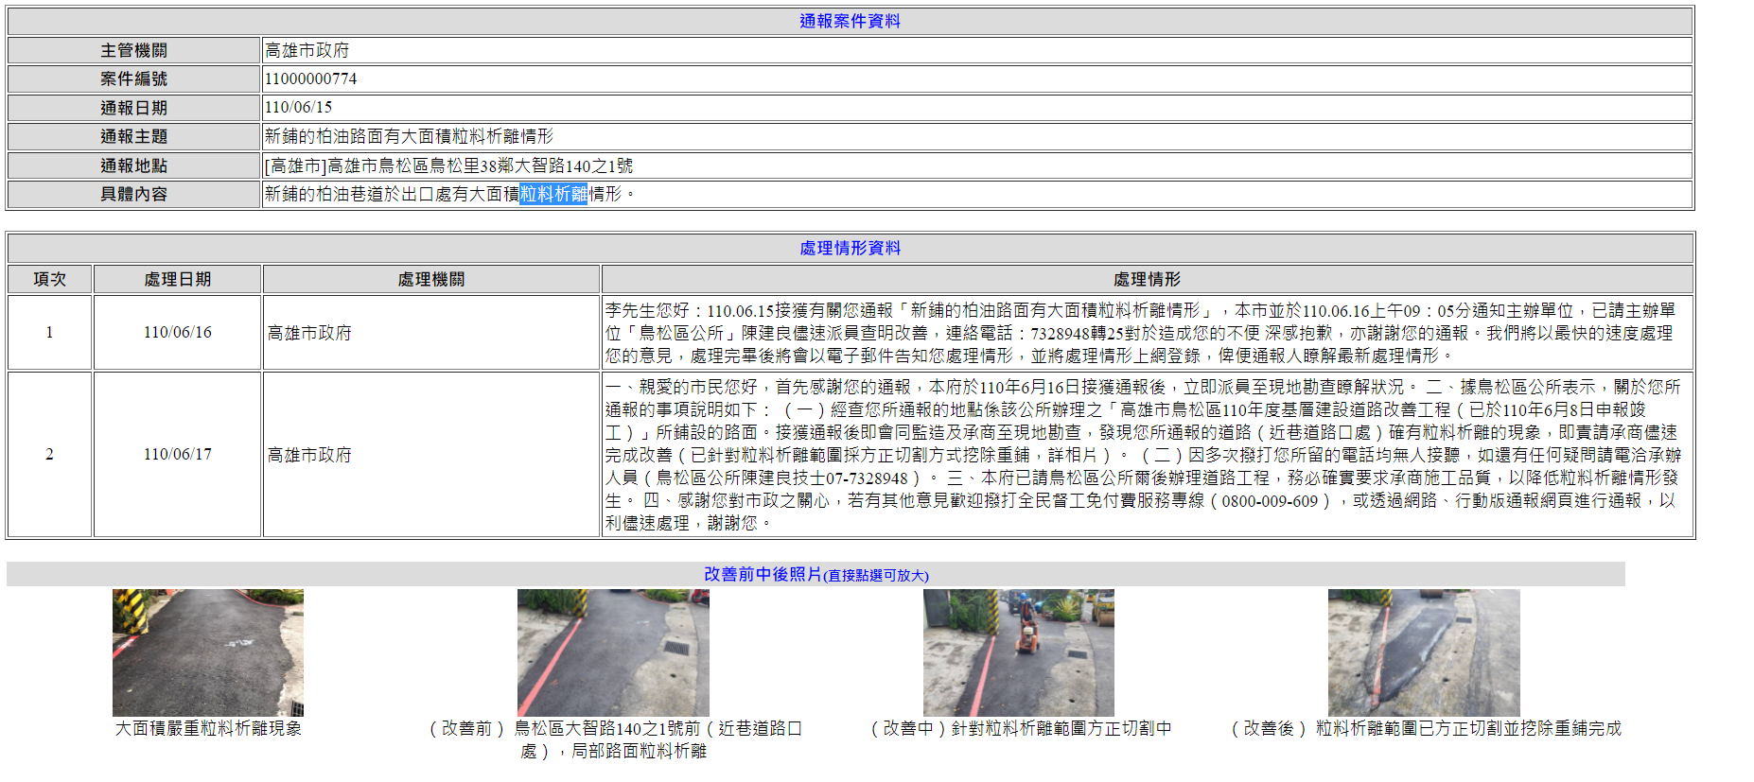Open the first photo of severe aggregate segregation

207,652
